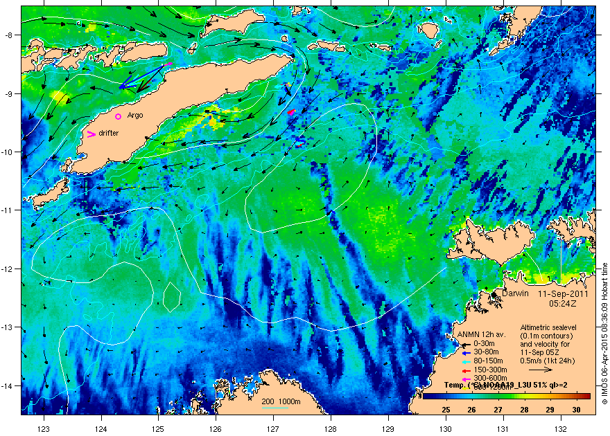Click the 125 longitude axis label
Image resolution: width=610 pixels, height=436 pixels.
[x=158, y=429]
